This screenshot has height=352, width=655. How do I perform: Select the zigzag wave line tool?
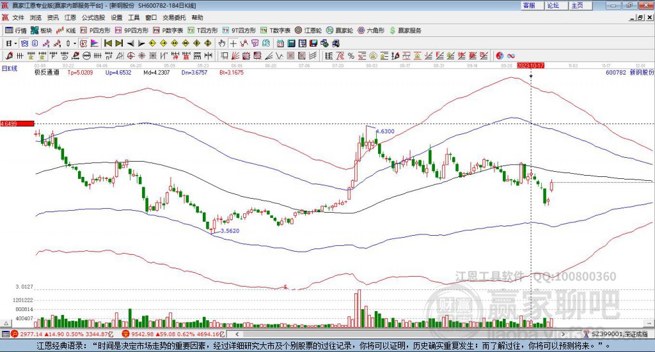click(x=280, y=56)
